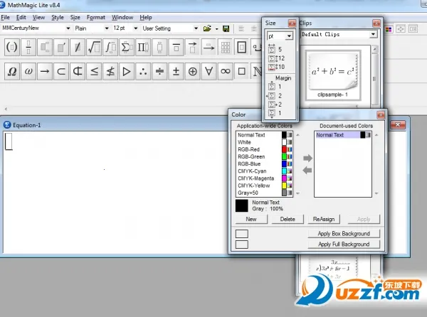This screenshot has height=317, width=427.
Task: Select White in Application-wide Colors list
Action: (264, 142)
